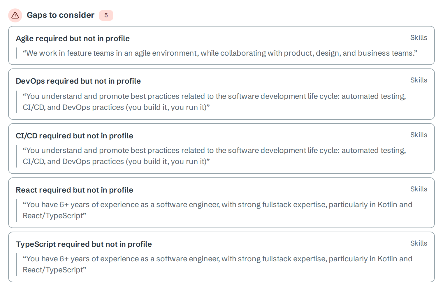This screenshot has width=443, height=282.
Task: Click the quote about working in feature teams
Action: (x=220, y=53)
